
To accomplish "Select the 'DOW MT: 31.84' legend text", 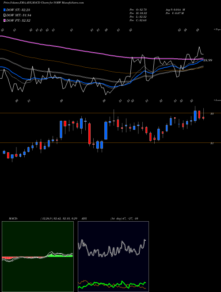I will tap(19, 15).
